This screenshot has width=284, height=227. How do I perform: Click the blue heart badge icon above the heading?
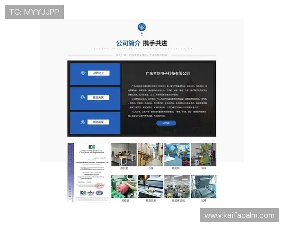point(142,27)
